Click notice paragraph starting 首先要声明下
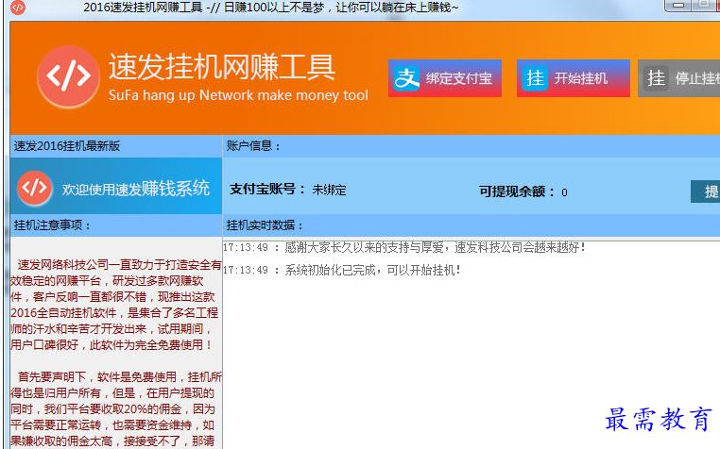Image resolution: width=720 pixels, height=449 pixels. pos(116,409)
